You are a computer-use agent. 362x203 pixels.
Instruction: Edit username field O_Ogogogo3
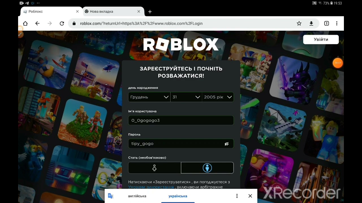181,120
